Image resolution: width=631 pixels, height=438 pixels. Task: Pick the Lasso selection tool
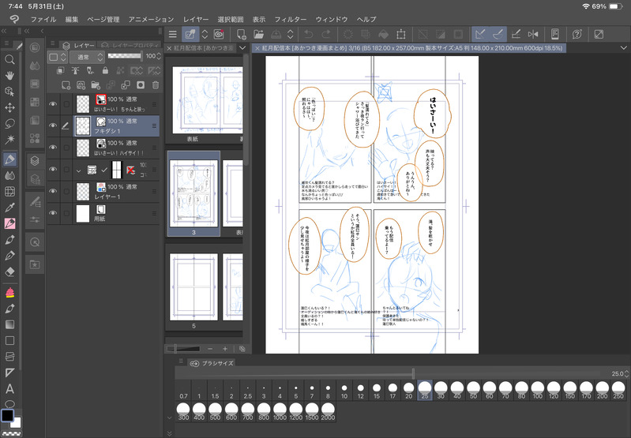(x=10, y=123)
